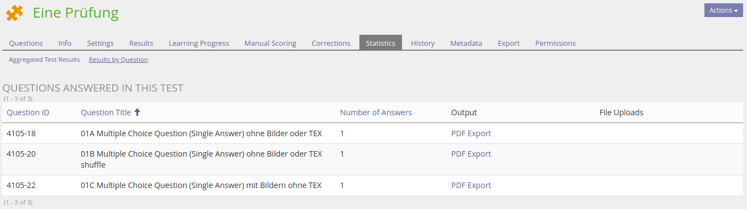
Task: View the History tab
Action: (422, 43)
